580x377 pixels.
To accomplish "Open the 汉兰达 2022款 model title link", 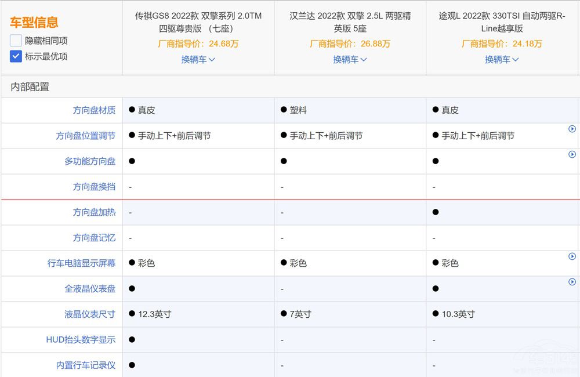I will point(350,22).
